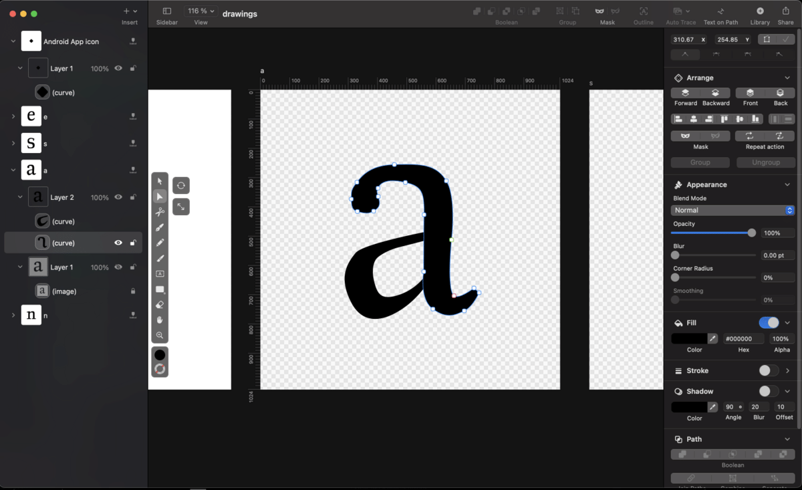Select the Pencil tool
The image size is (802, 490).
click(x=160, y=243)
